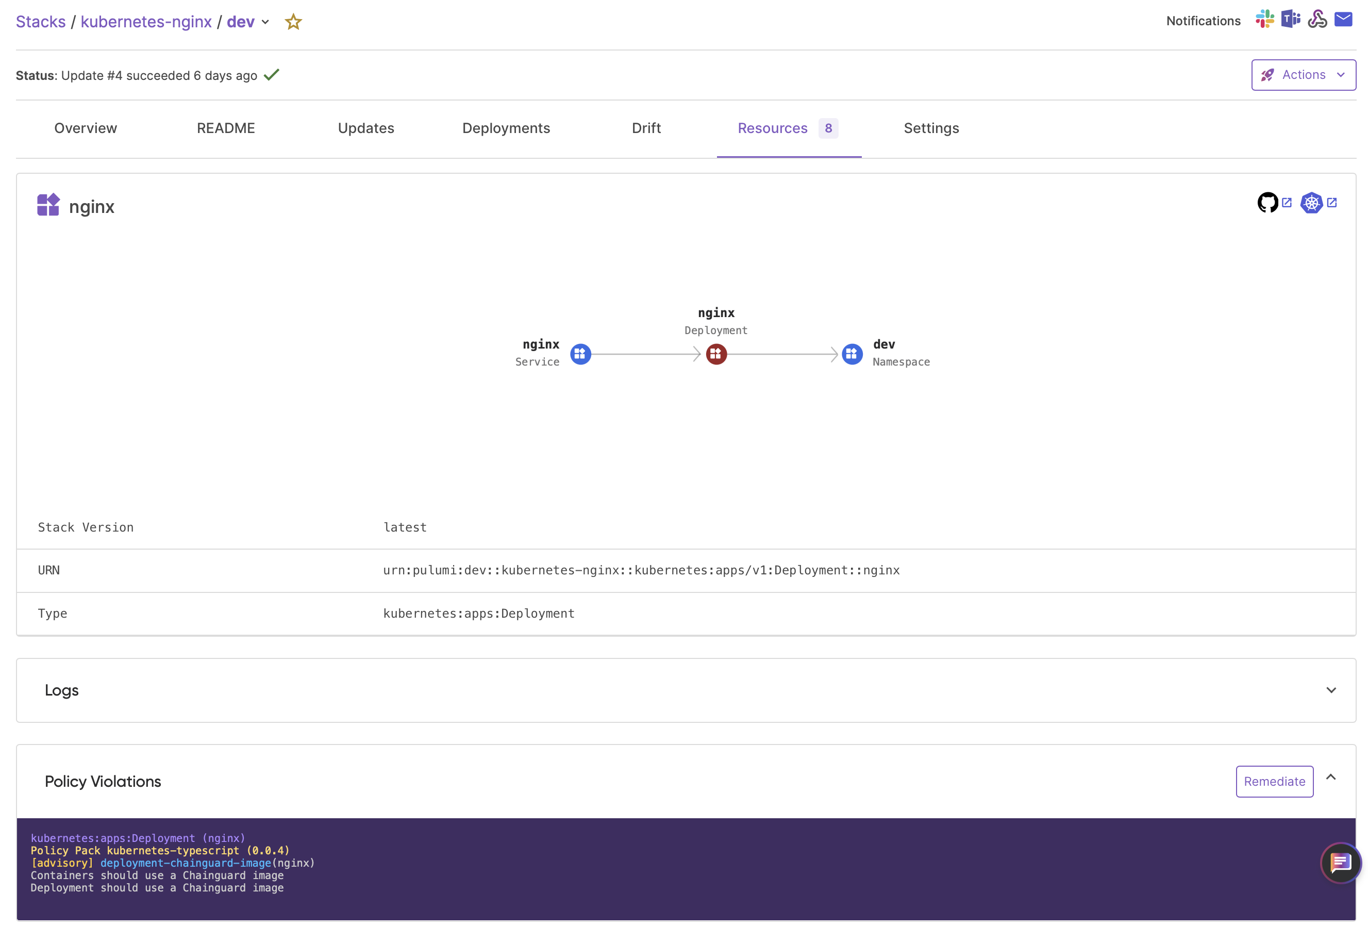This screenshot has width=1368, height=926.
Task: Click the kubernetes:apps:Deployment type value
Action: pos(478,614)
